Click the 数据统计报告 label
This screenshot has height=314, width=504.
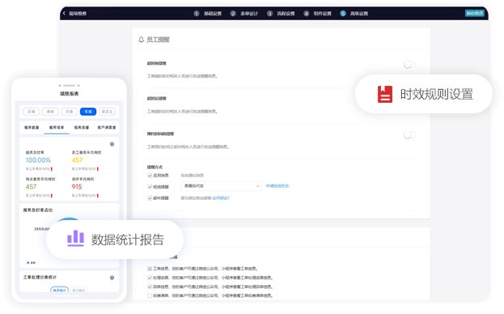(128, 240)
